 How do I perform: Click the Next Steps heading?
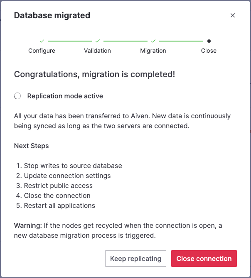32,146
